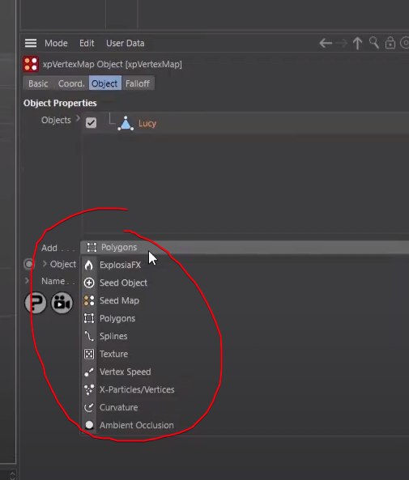Screen dimensions: 409x480
Task: Select the Lucy entry in Objects list
Action: coord(147,123)
